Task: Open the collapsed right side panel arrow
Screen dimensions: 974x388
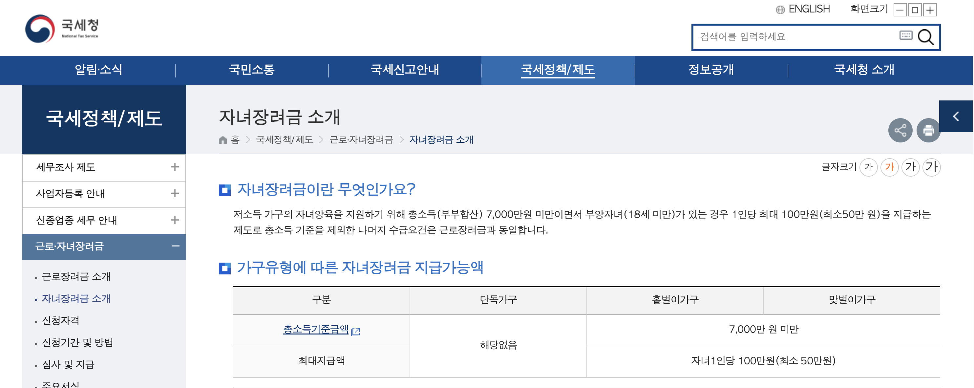Action: (x=956, y=116)
